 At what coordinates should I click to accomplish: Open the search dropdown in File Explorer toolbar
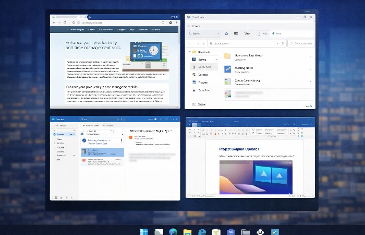pyautogui.click(x=204, y=33)
